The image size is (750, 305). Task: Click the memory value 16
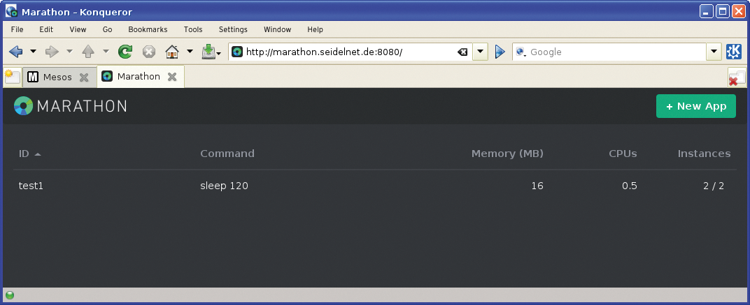pos(537,186)
